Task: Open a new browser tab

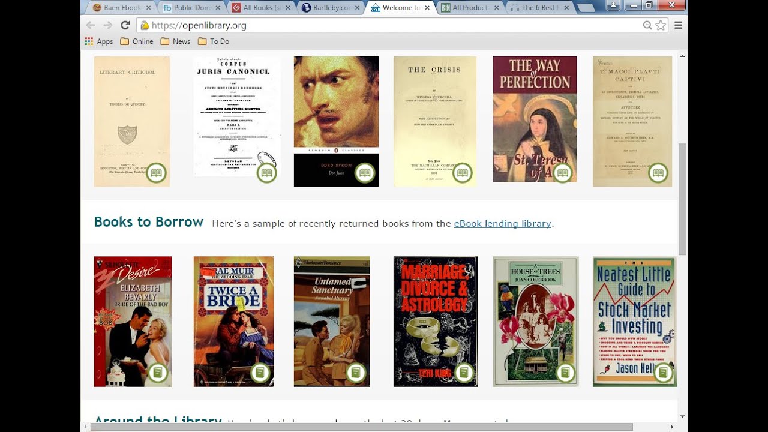Action: tap(585, 8)
